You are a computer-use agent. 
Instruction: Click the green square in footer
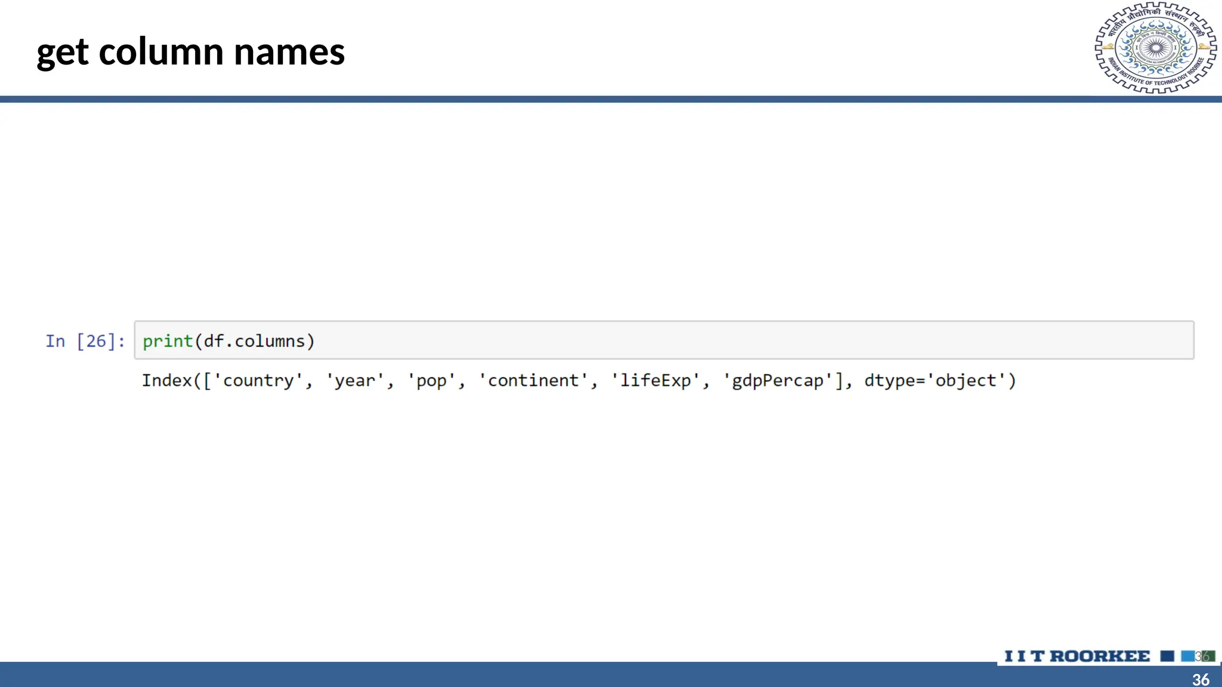coord(1209,656)
